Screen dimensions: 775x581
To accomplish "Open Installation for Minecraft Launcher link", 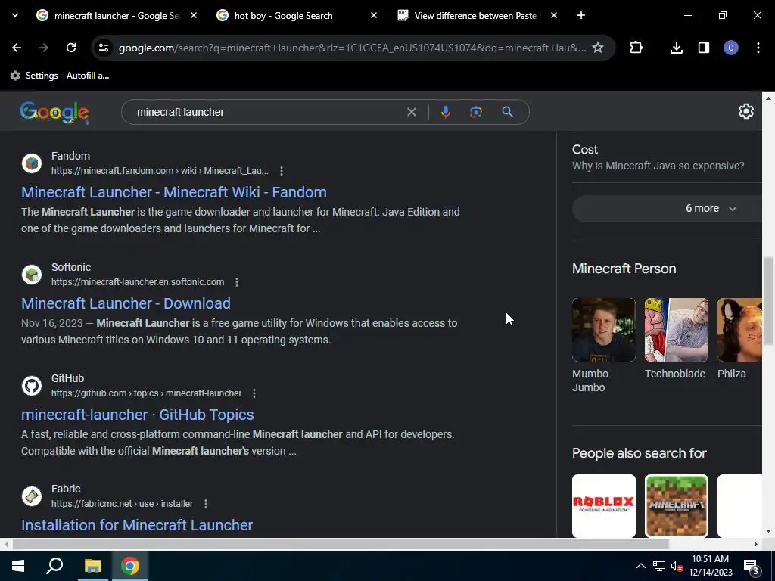I will point(137,525).
